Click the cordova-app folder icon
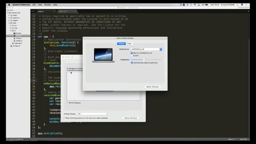The width and height of the screenshot is (256, 144). click(10, 13)
